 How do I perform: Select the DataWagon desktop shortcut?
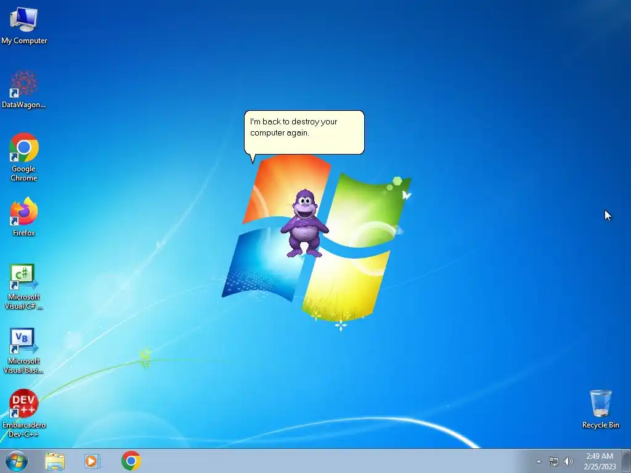[x=24, y=89]
